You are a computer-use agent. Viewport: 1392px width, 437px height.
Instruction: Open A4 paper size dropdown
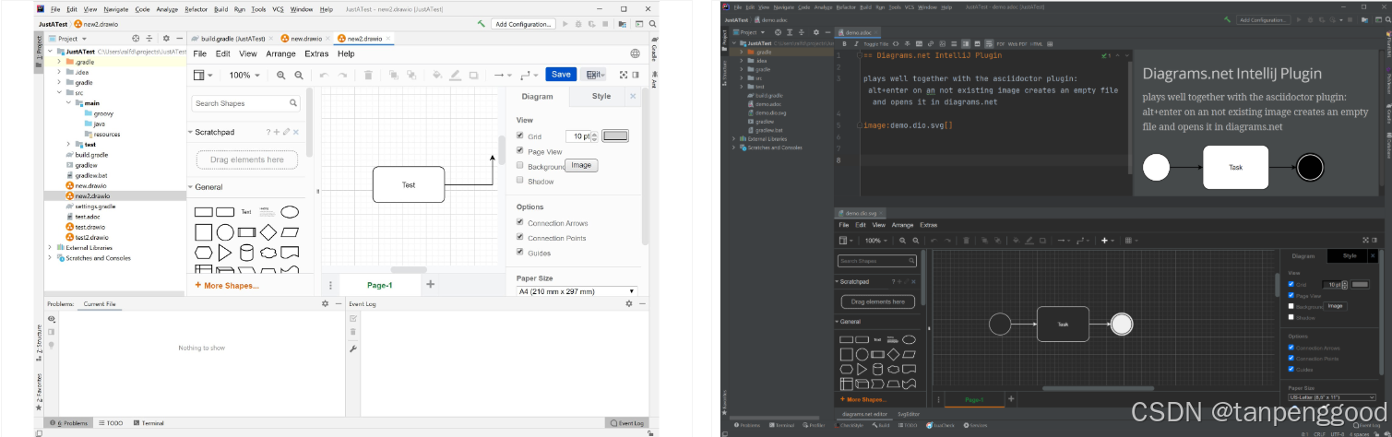tap(577, 291)
